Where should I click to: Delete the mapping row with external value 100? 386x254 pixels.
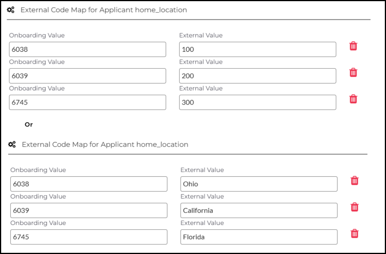click(x=353, y=46)
